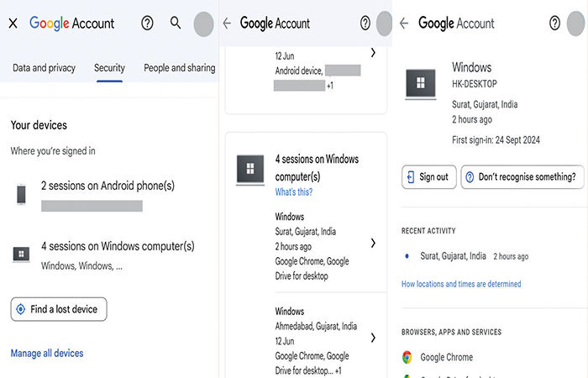Open profile avatar in the left panel

click(203, 24)
